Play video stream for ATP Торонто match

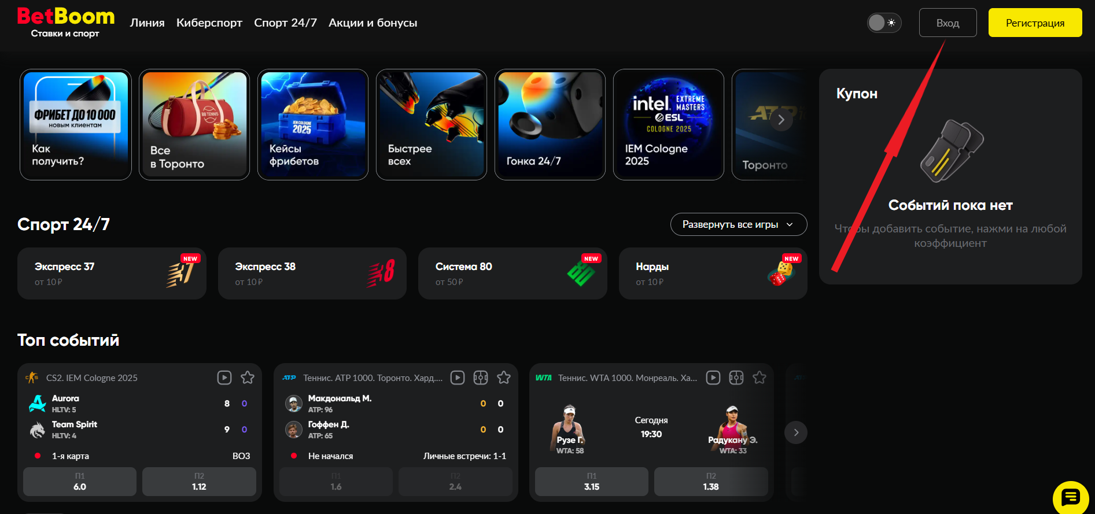(458, 378)
